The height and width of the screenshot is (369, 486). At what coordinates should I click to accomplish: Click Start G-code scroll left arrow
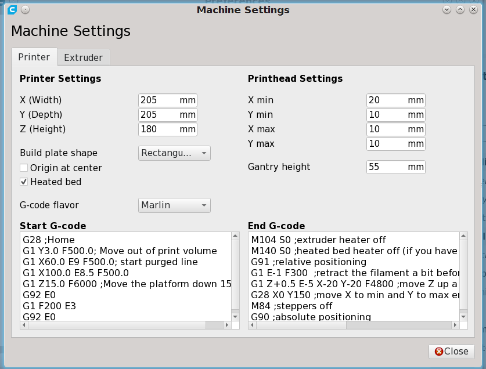(x=24, y=325)
